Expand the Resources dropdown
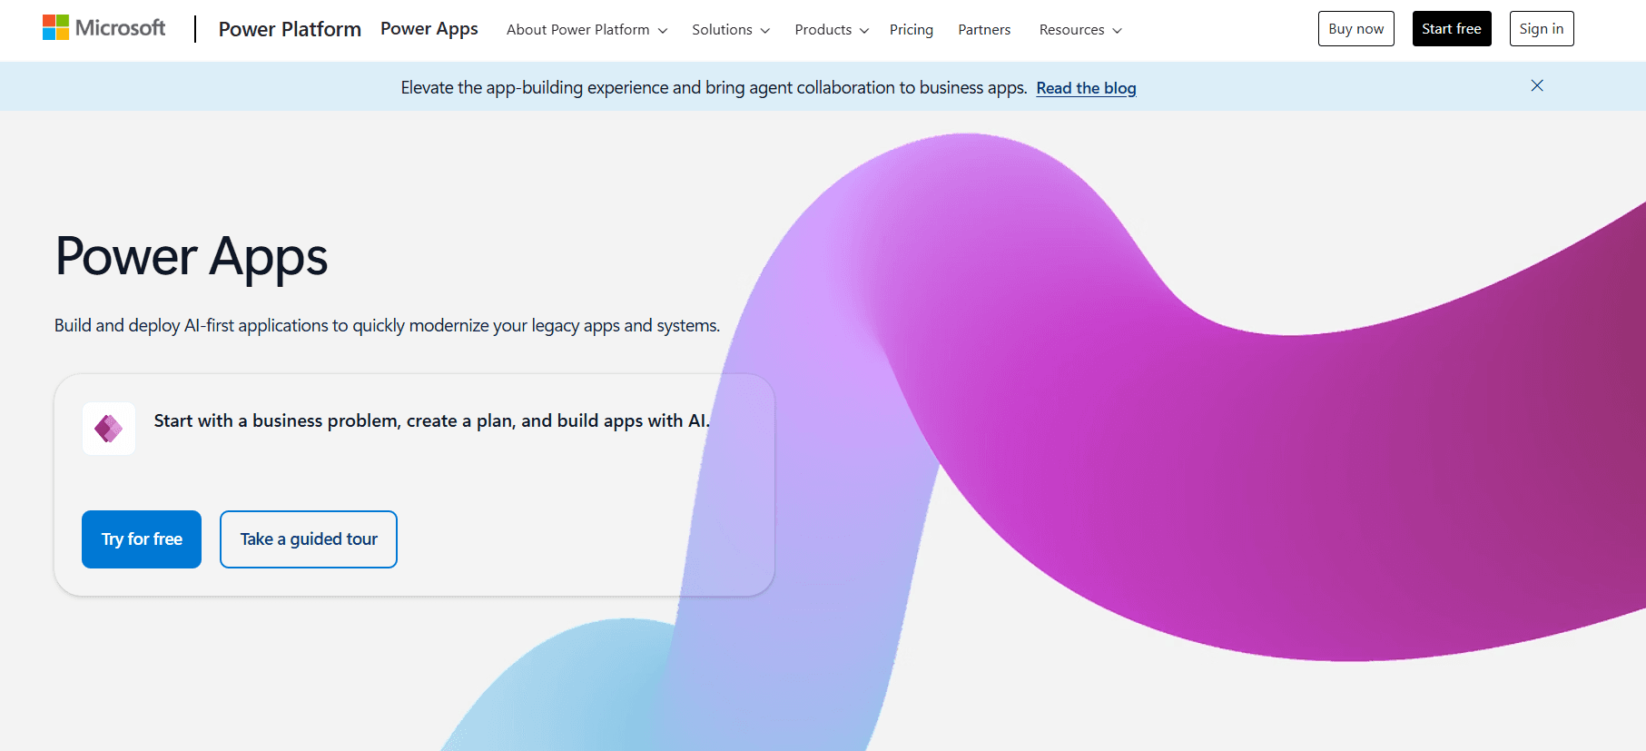Viewport: 1646px width, 751px height. 1080,30
